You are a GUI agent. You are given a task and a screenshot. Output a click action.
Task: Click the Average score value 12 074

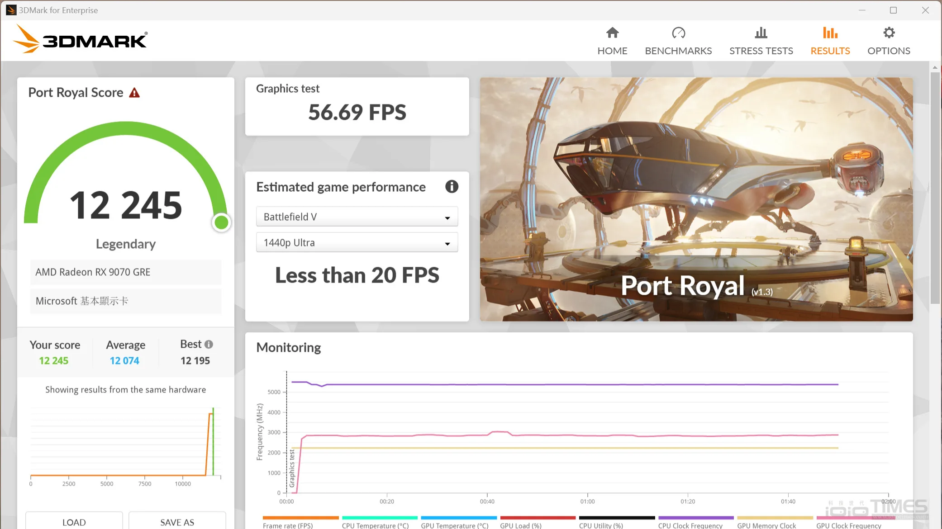coord(124,361)
